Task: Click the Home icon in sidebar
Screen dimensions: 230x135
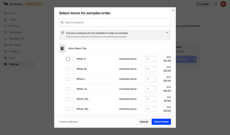Action: 5,13
